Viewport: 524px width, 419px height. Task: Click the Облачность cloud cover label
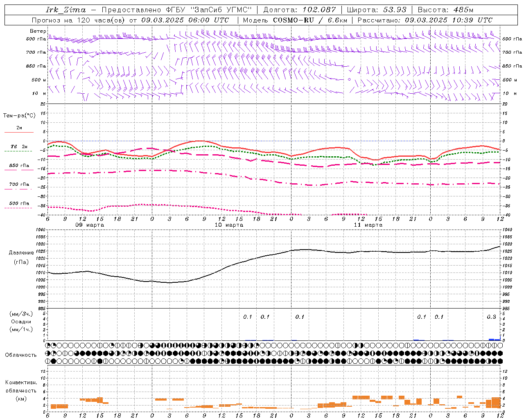tap(21, 355)
